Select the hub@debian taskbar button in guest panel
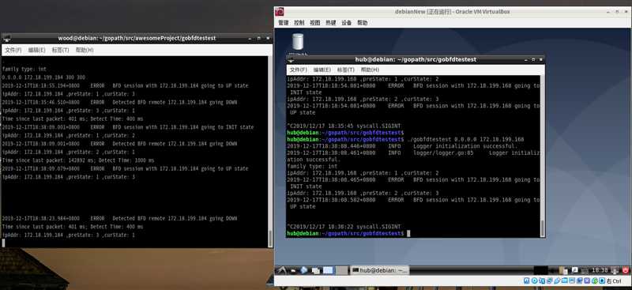This screenshot has width=632, height=290. pos(380,270)
